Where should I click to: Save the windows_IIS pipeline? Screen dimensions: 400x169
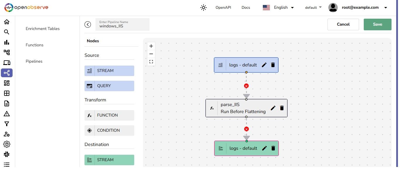coord(377,24)
